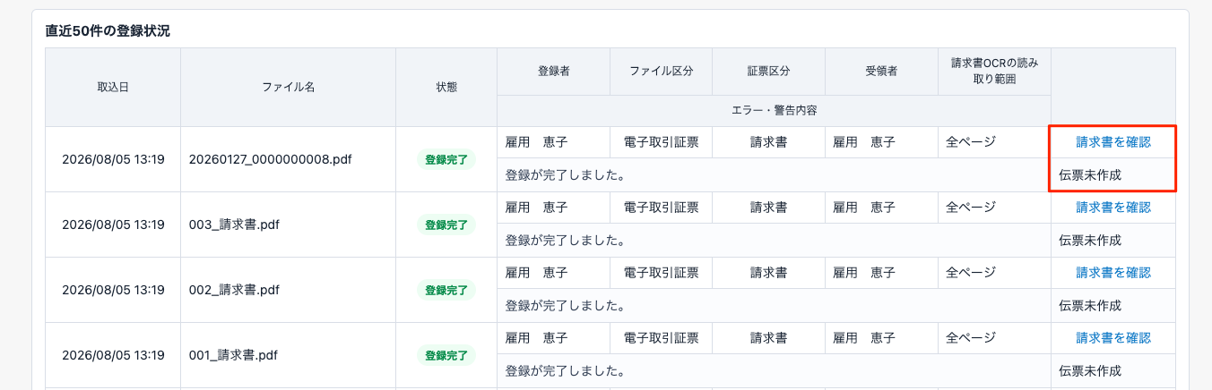Click the エラー・警告内容 header cell
This screenshot has width=1212, height=390.
coord(774,111)
